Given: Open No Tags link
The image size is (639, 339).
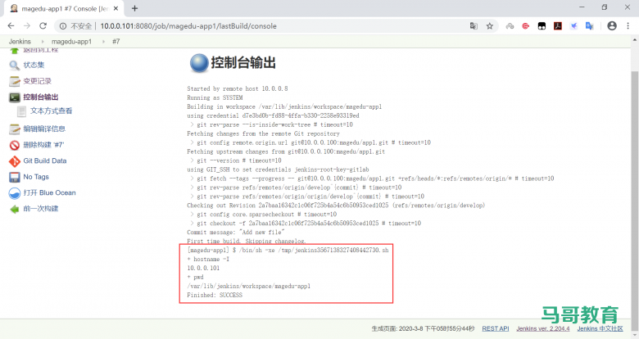Looking at the screenshot, I should click(36, 177).
